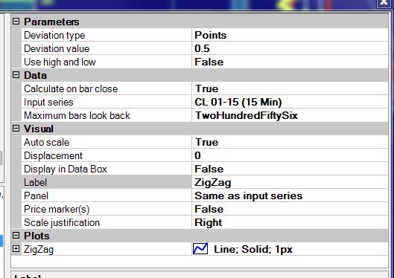Change the Auto scale value True
Viewport: 394px width, 278px height.
[290, 142]
